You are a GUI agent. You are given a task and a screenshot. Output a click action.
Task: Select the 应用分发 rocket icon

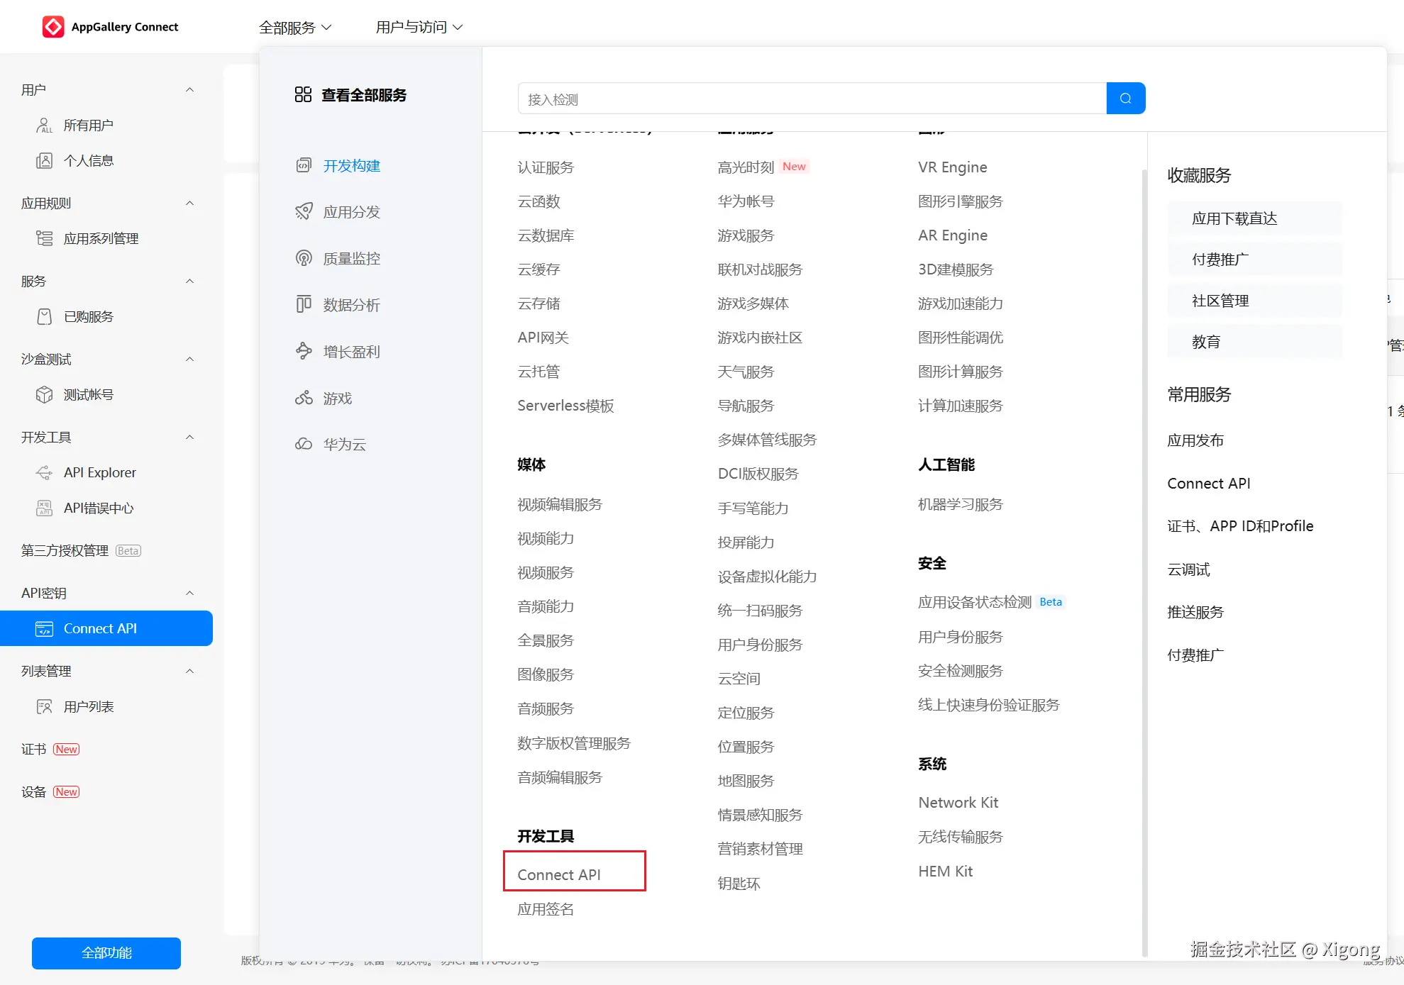click(304, 211)
